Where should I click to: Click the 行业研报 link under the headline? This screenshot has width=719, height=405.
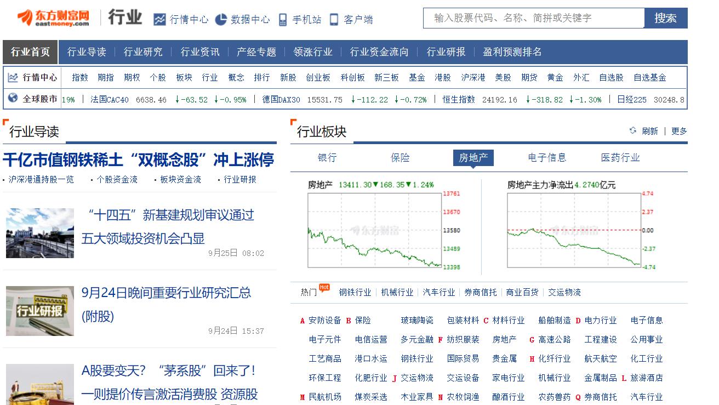[x=239, y=179]
